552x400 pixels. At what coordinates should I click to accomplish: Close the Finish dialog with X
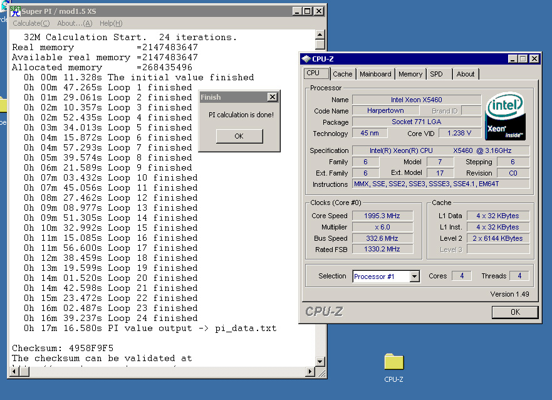[272, 97]
